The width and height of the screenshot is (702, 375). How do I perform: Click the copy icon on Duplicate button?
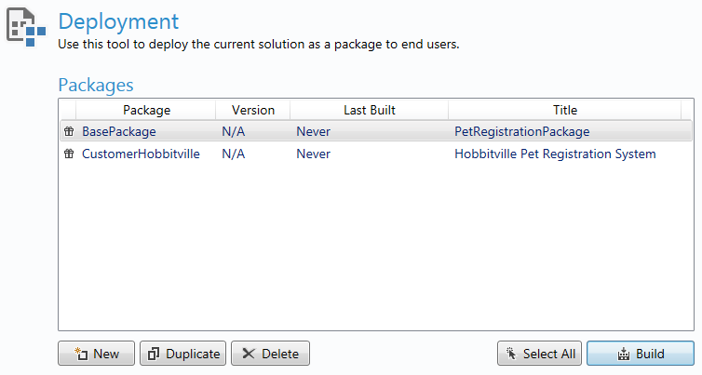(154, 354)
